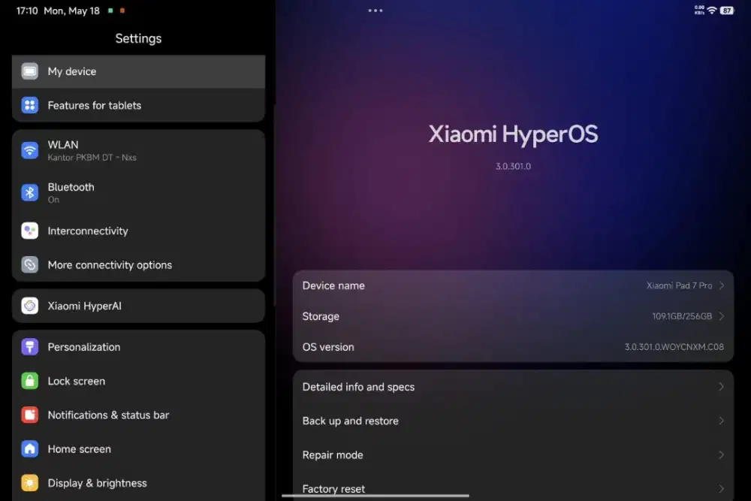Open the My device icon
Viewport: 751px width, 501px height.
click(30, 71)
